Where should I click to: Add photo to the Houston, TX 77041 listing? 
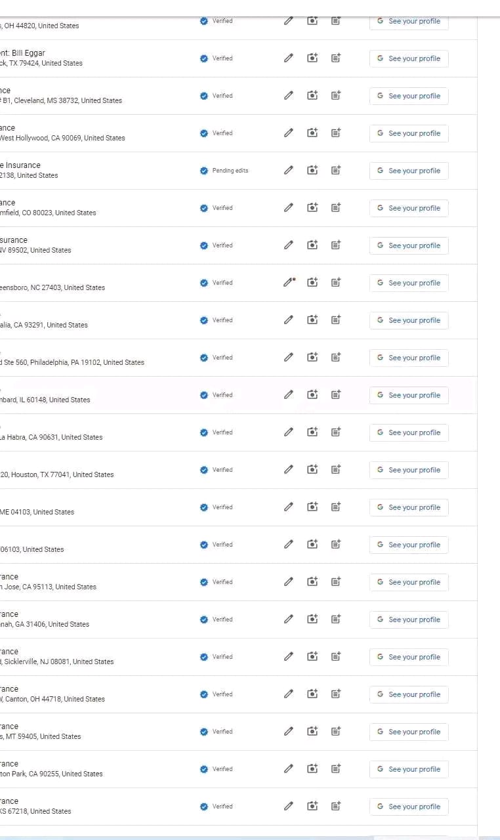pyautogui.click(x=312, y=470)
